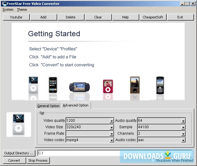Click the Add file button
The image size is (197, 166).
pos(43,17)
